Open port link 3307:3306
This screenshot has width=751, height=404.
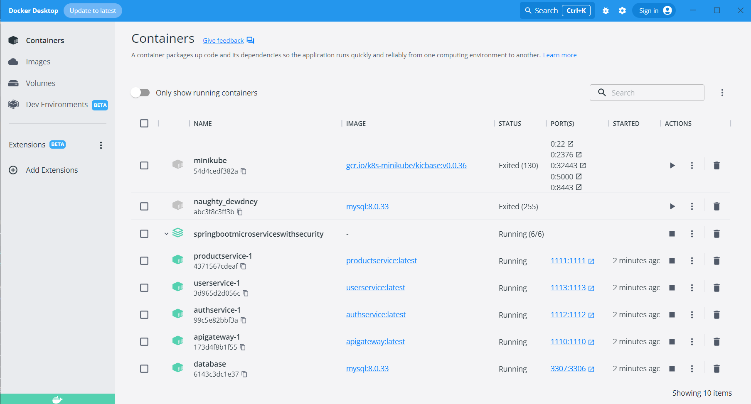(568, 369)
